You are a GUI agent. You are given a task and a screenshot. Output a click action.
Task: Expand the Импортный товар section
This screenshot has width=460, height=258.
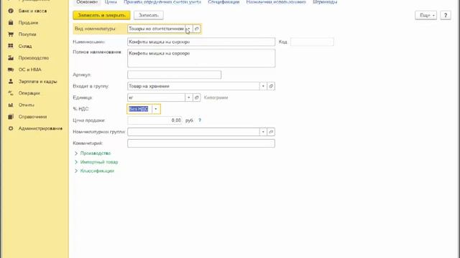click(x=96, y=162)
